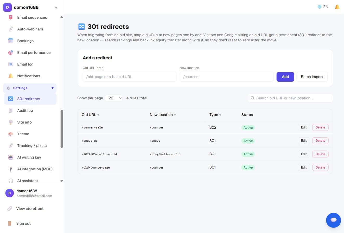Edit the /about-us redirect
The image size is (344, 233).
(304, 141)
